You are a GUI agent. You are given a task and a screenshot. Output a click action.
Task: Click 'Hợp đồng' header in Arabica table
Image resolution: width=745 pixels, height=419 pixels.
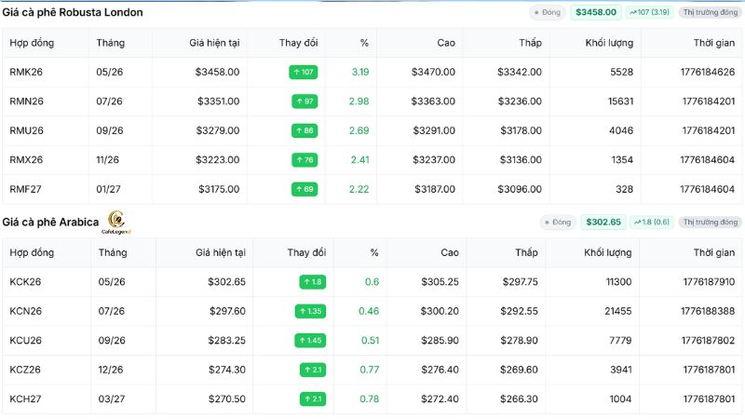32,252
